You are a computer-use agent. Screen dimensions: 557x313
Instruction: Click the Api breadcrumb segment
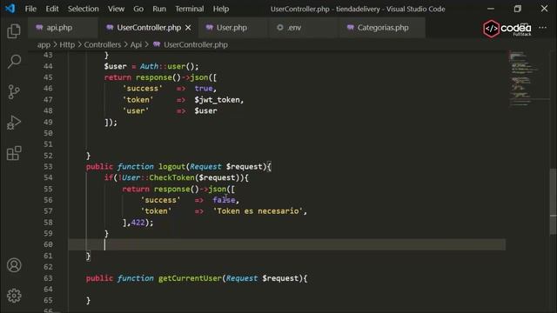tap(136, 44)
